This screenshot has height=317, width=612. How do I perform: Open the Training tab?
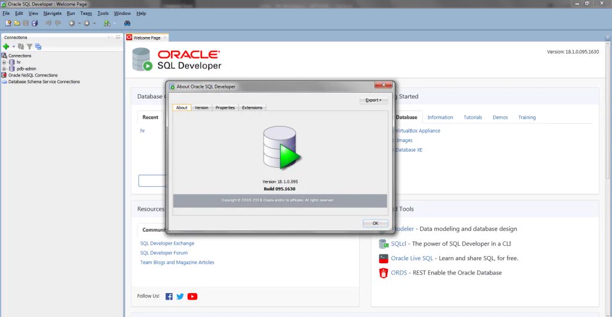coord(527,118)
